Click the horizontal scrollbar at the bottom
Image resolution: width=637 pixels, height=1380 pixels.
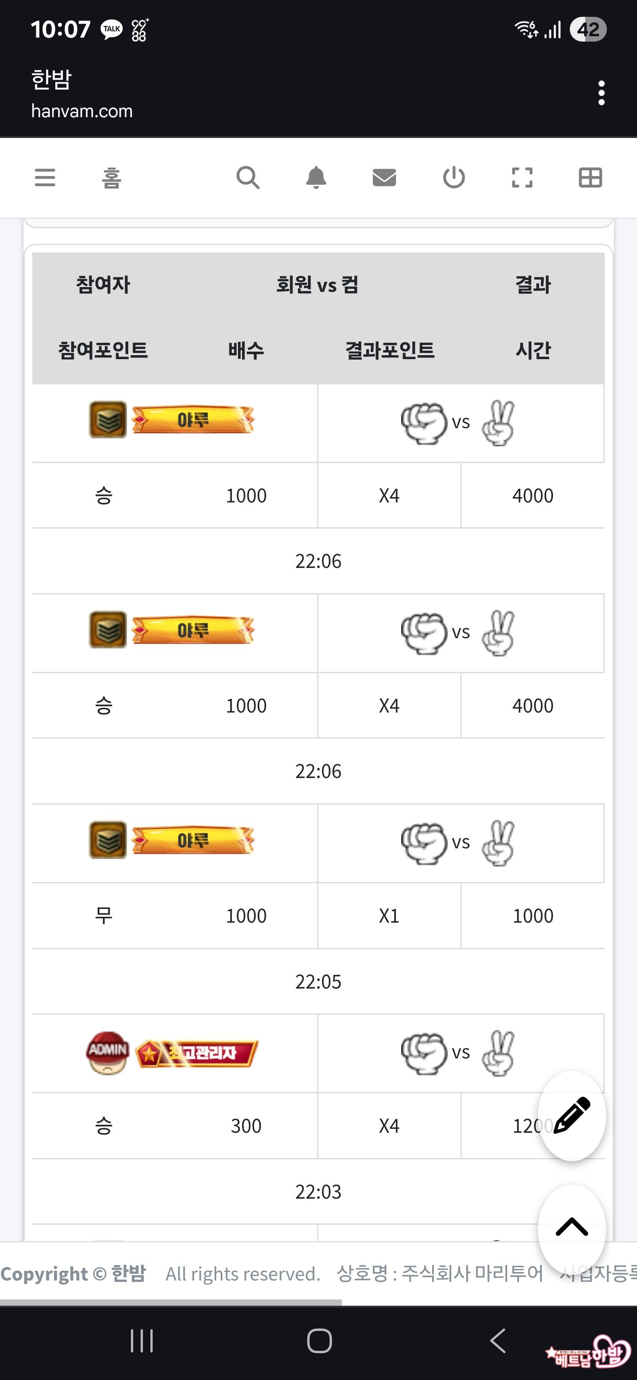coord(171,1302)
